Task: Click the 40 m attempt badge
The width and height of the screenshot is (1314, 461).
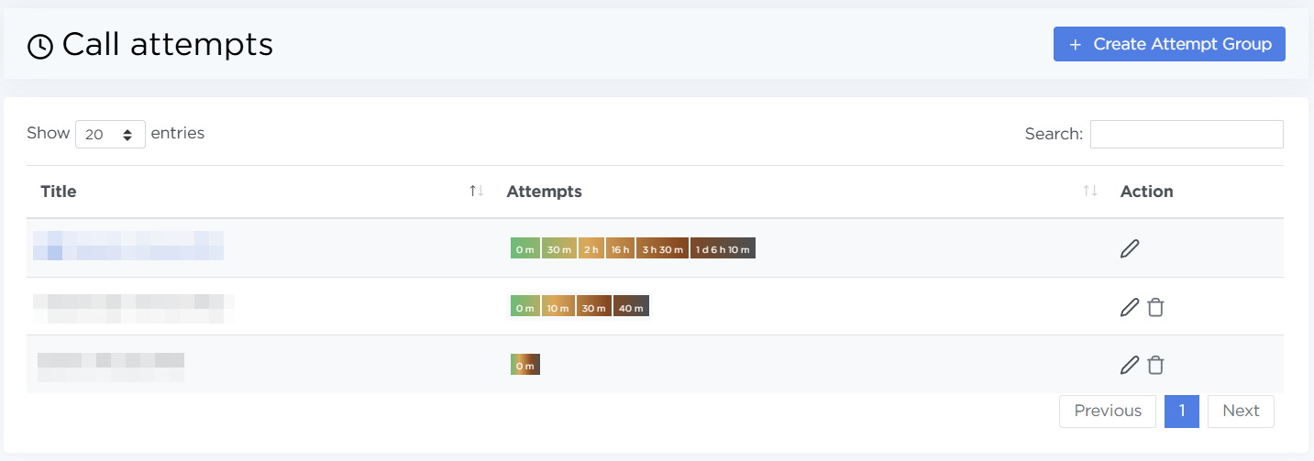Action: (631, 307)
